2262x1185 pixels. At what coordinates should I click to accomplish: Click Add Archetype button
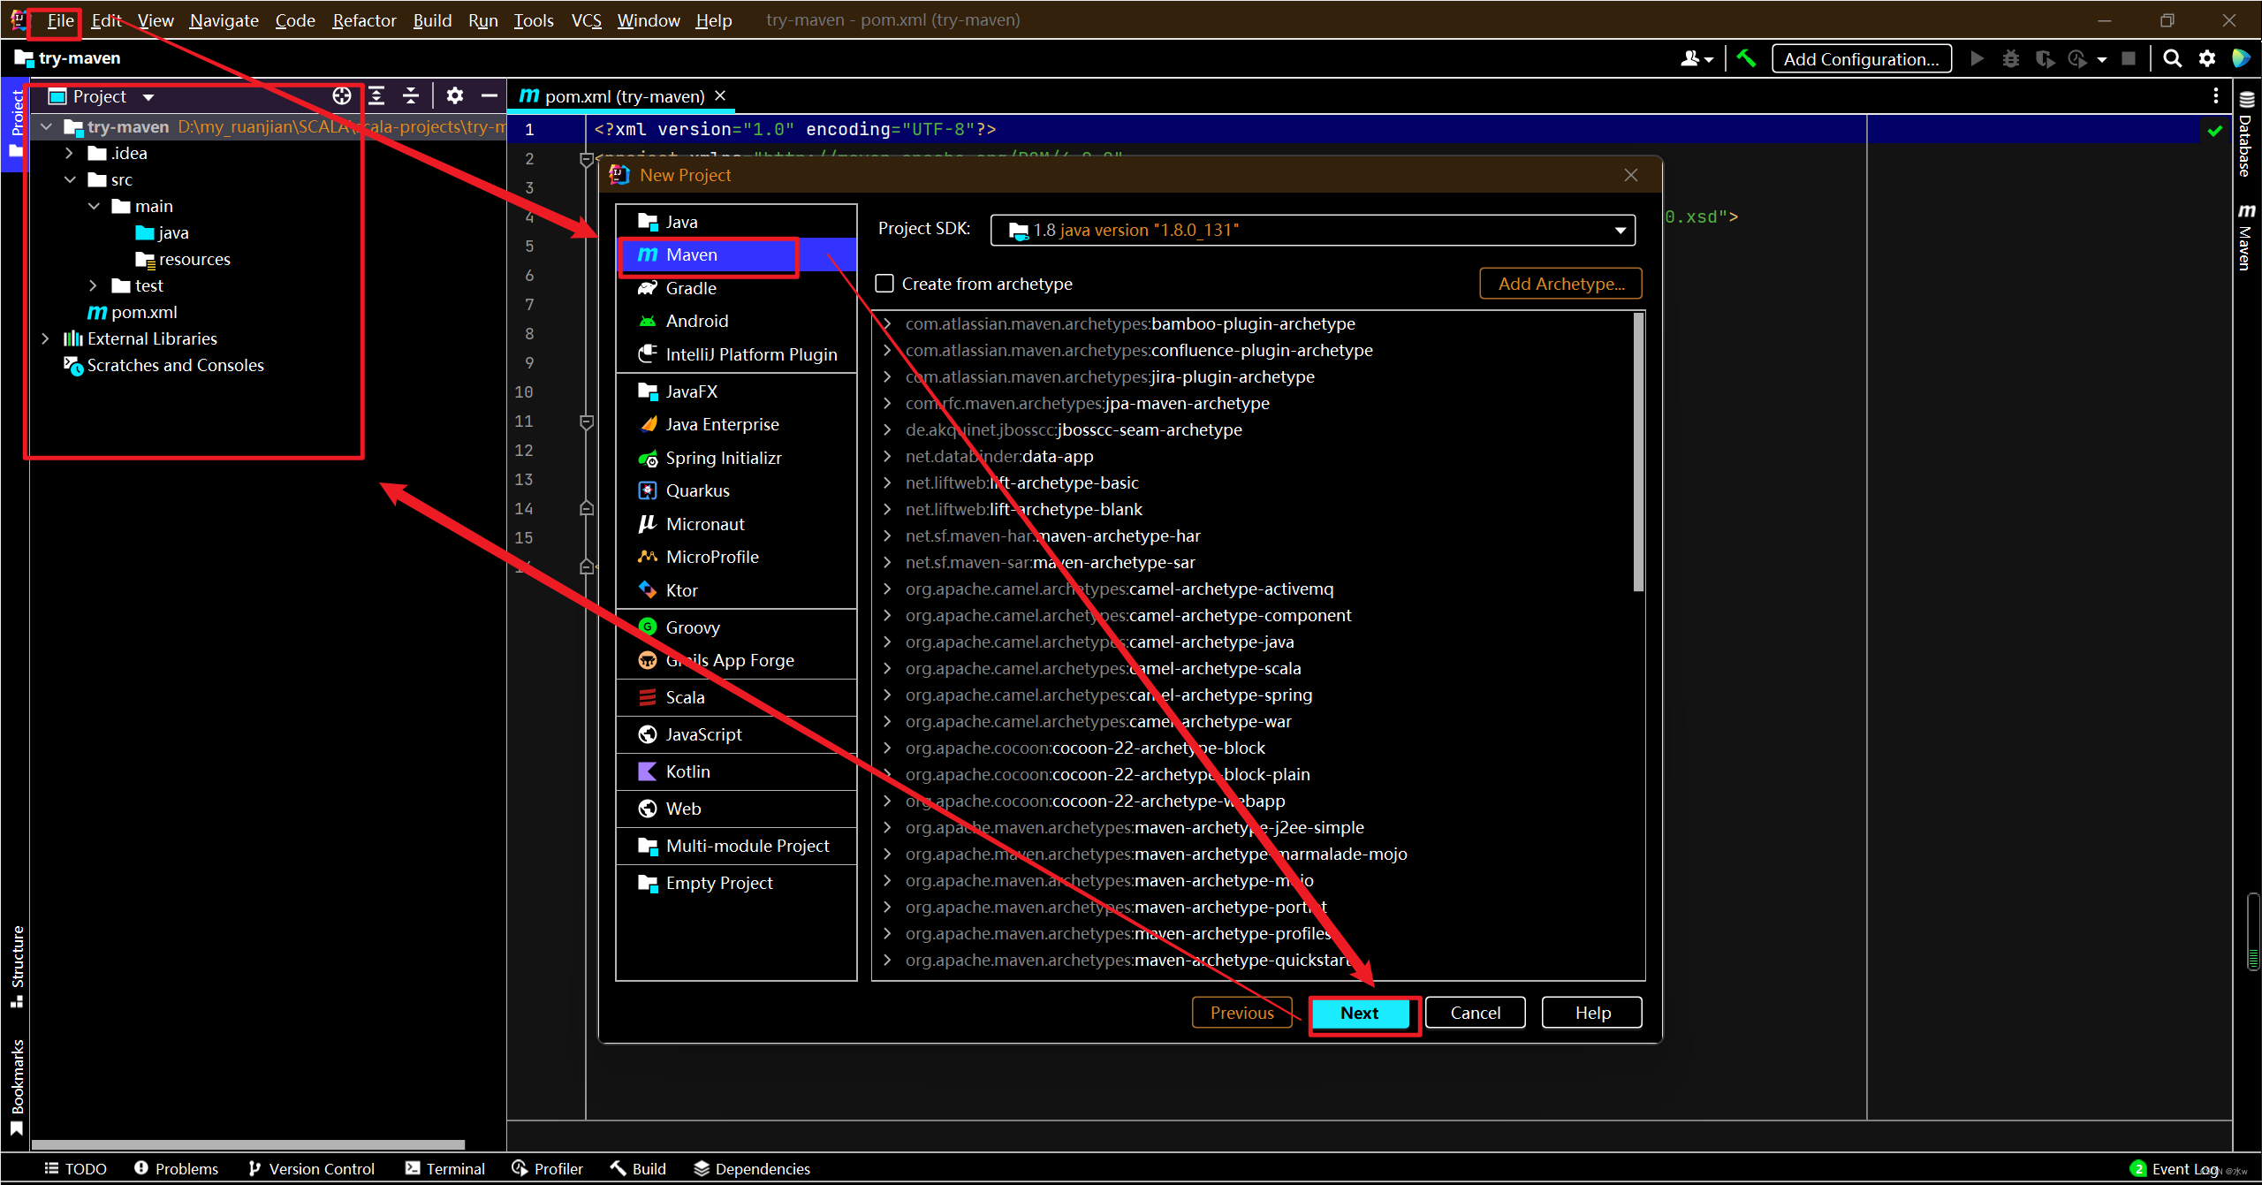[1560, 284]
